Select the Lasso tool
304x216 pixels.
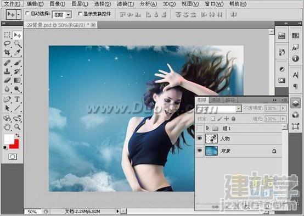tap(7, 43)
